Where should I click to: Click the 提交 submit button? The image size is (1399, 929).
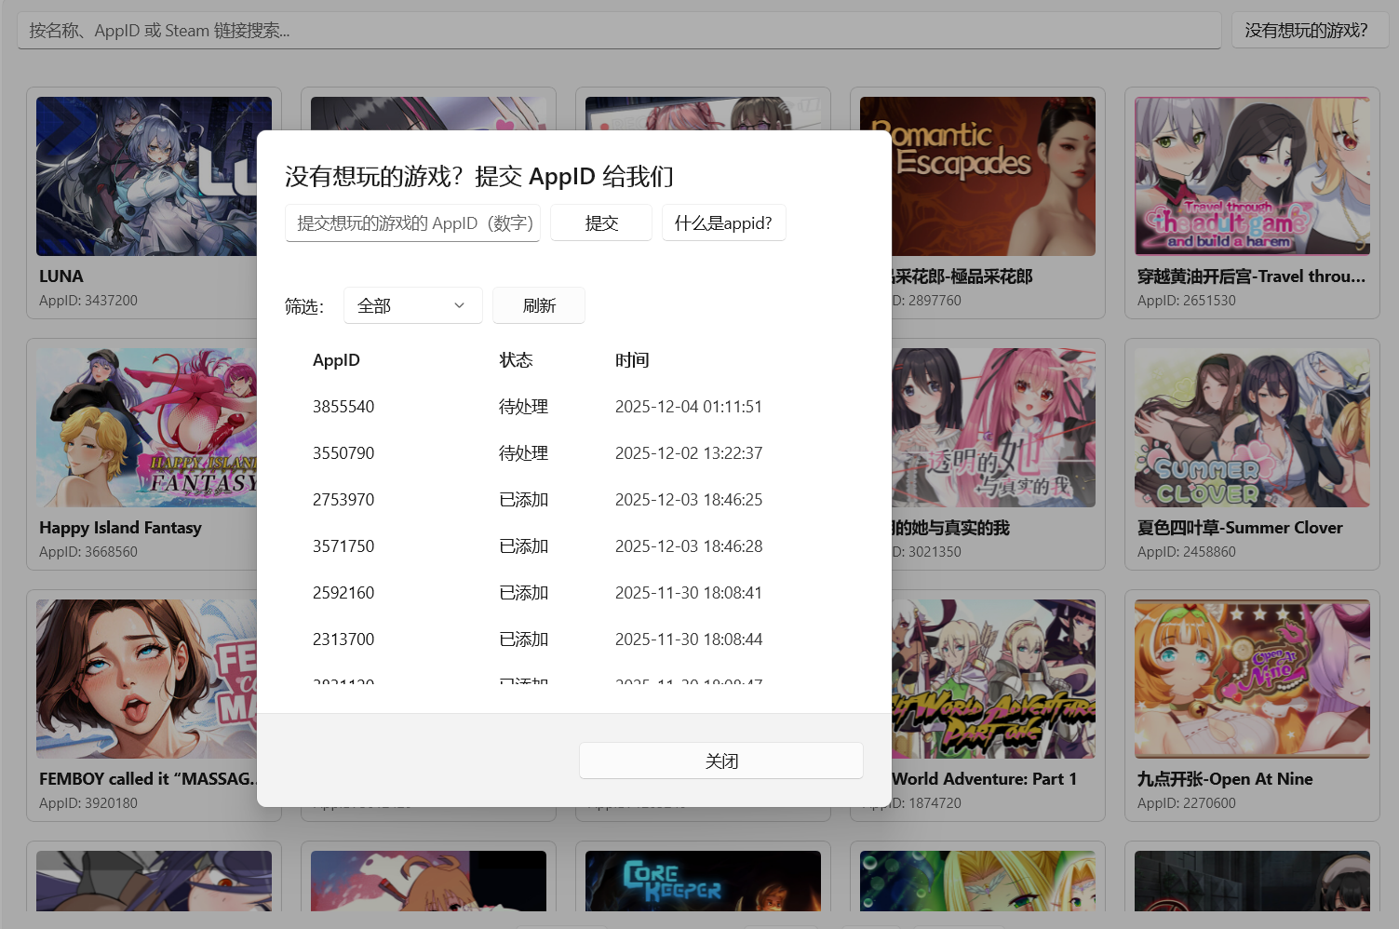601,223
